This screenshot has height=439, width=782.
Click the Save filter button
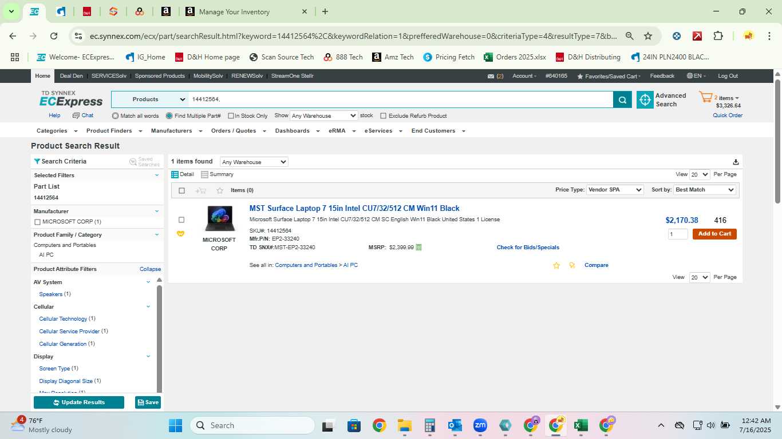(148, 402)
